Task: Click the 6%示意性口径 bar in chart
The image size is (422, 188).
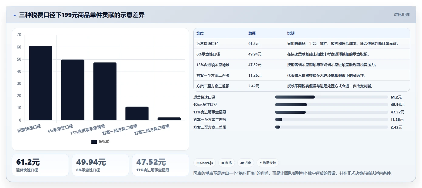Action: [73, 90]
